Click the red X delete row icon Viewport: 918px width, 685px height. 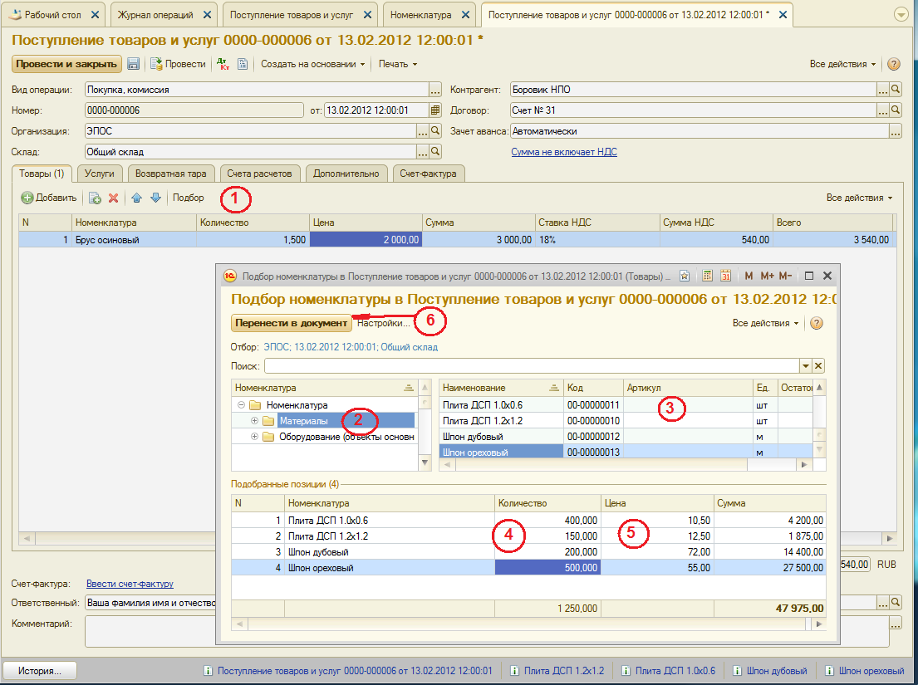[114, 198]
